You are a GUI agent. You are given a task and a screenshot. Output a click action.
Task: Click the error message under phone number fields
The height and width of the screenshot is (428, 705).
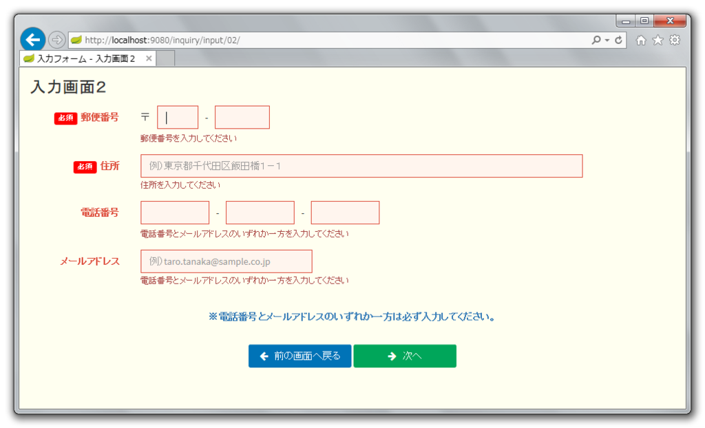point(244,234)
